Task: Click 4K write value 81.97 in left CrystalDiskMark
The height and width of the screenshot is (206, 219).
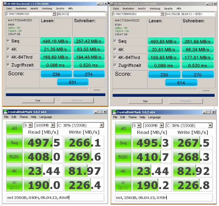Action: click(x=84, y=171)
